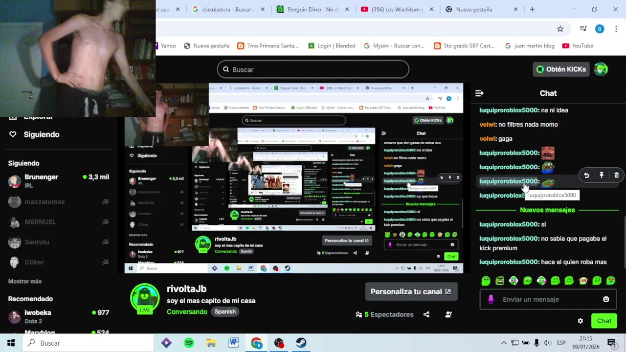Open Spotify from the taskbar

click(189, 343)
